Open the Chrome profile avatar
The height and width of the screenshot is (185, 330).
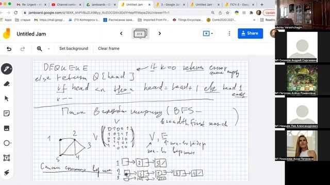[x=258, y=12]
